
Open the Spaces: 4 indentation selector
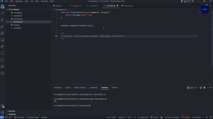[x=122, y=117]
